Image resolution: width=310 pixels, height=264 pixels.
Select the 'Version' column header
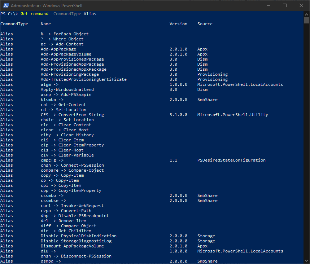(x=178, y=24)
